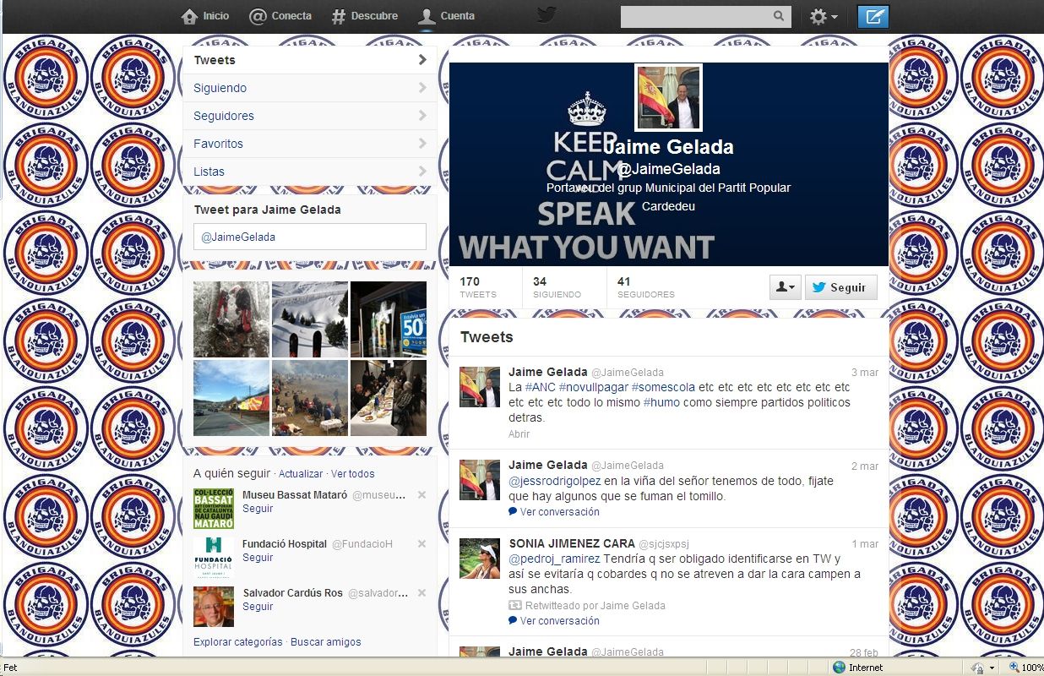
Task: Dismiss the Salvador Cardús Ros suggestion
Action: click(x=422, y=593)
